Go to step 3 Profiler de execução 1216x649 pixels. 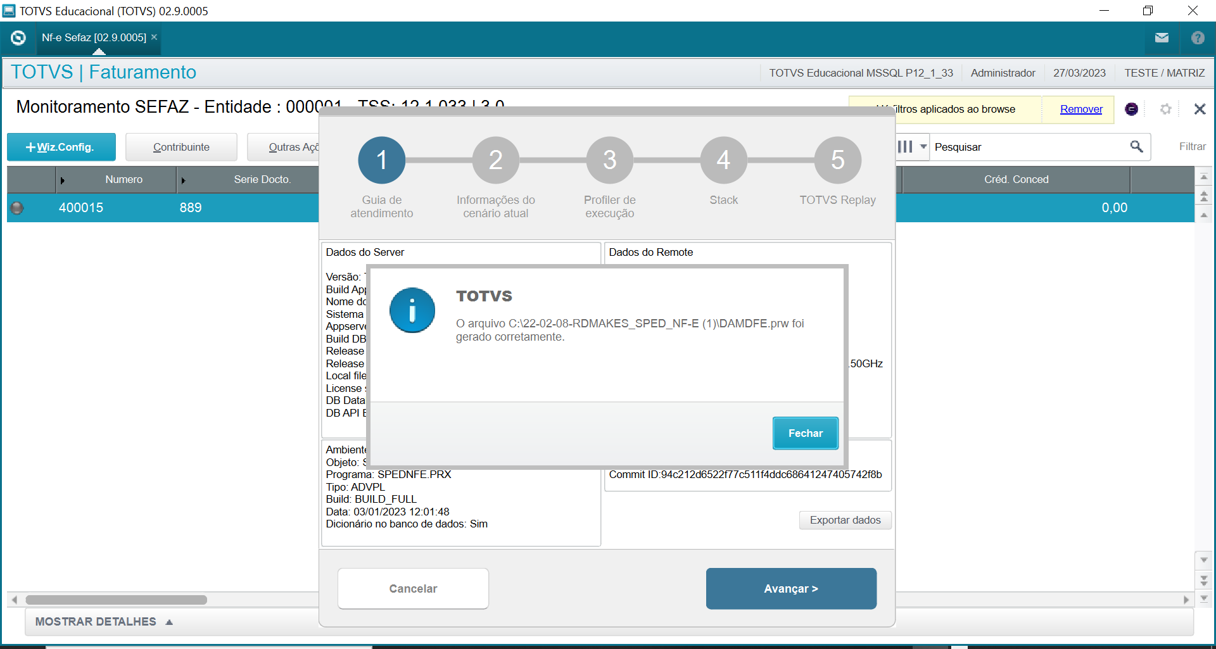pos(610,160)
